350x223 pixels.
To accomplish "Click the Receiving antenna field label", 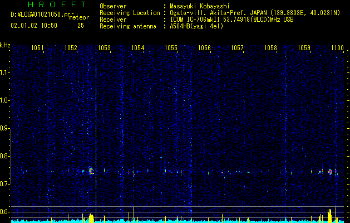I will pos(128,26).
